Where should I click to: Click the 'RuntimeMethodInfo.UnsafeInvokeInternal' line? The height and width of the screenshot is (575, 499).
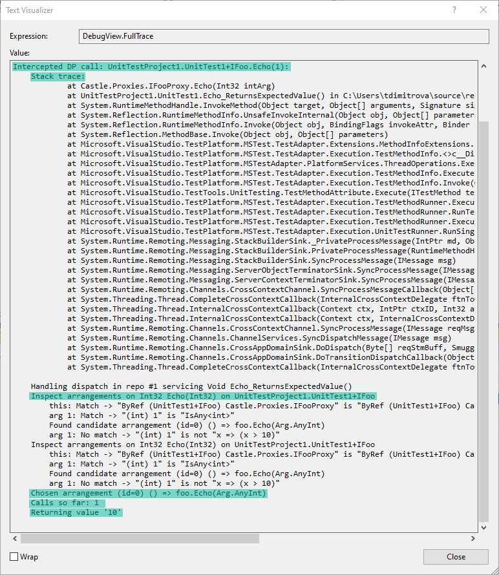(271, 115)
